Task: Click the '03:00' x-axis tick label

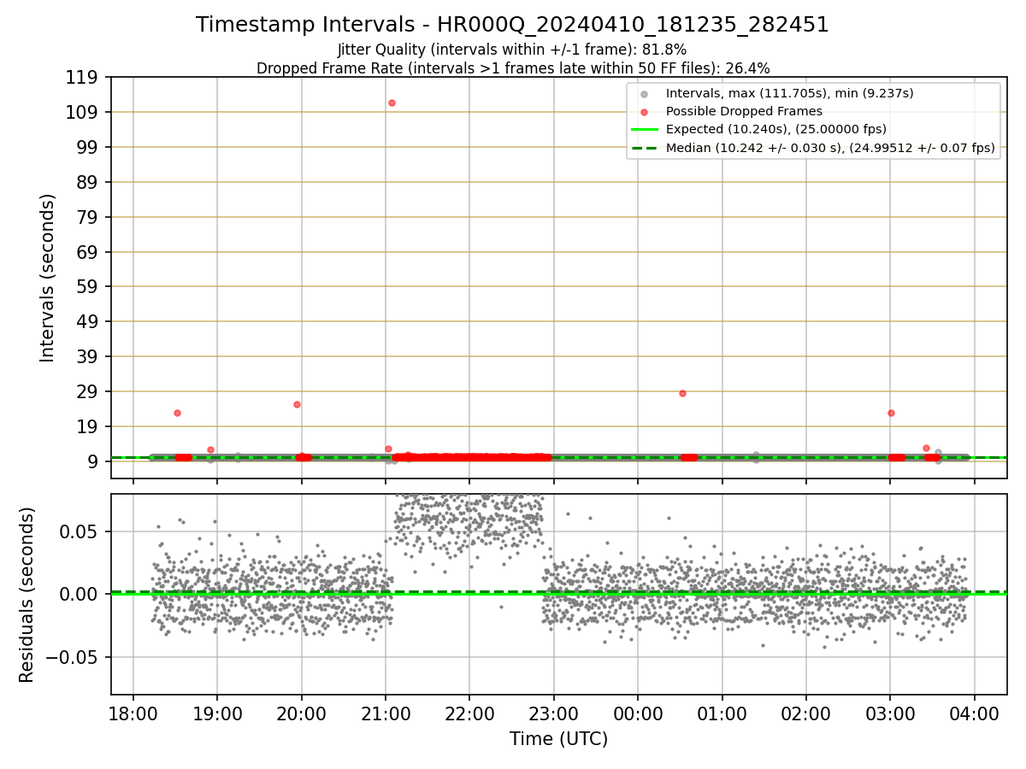Action: 890,713
